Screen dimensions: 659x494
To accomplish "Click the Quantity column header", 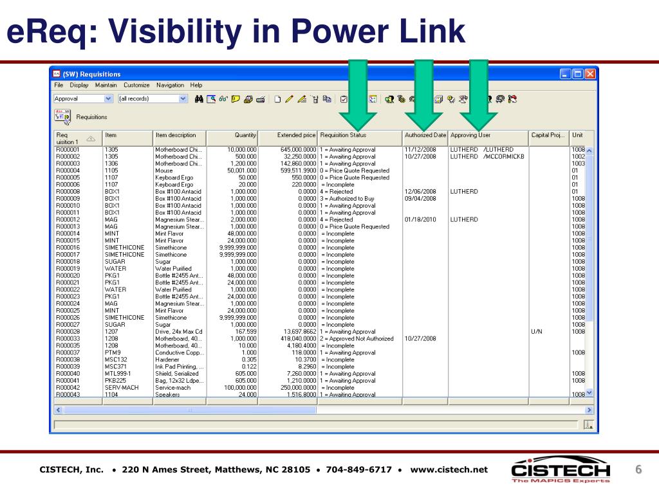I will pyautogui.click(x=232, y=138).
